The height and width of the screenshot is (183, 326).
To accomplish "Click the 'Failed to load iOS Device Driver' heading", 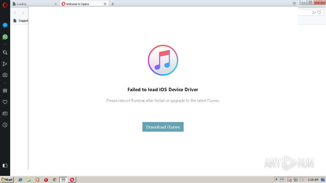I will [x=163, y=89].
